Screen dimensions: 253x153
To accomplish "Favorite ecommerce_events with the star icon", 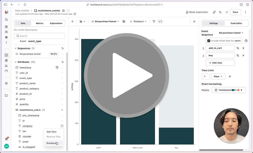I will (64, 10).
